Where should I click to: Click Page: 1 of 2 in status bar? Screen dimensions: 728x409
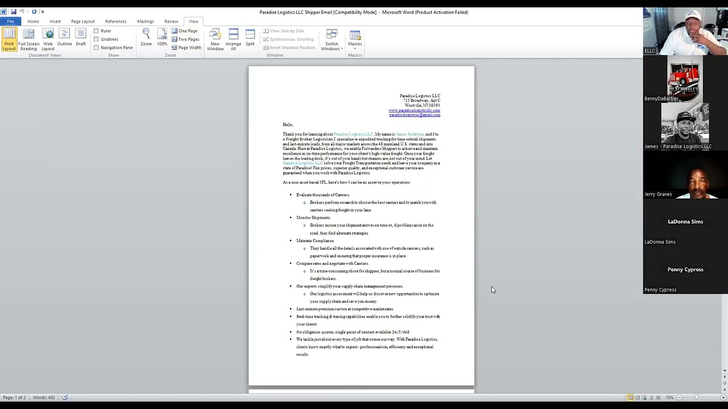[x=14, y=397]
